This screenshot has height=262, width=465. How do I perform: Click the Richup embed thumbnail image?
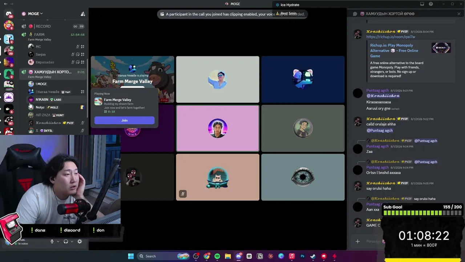point(441,48)
